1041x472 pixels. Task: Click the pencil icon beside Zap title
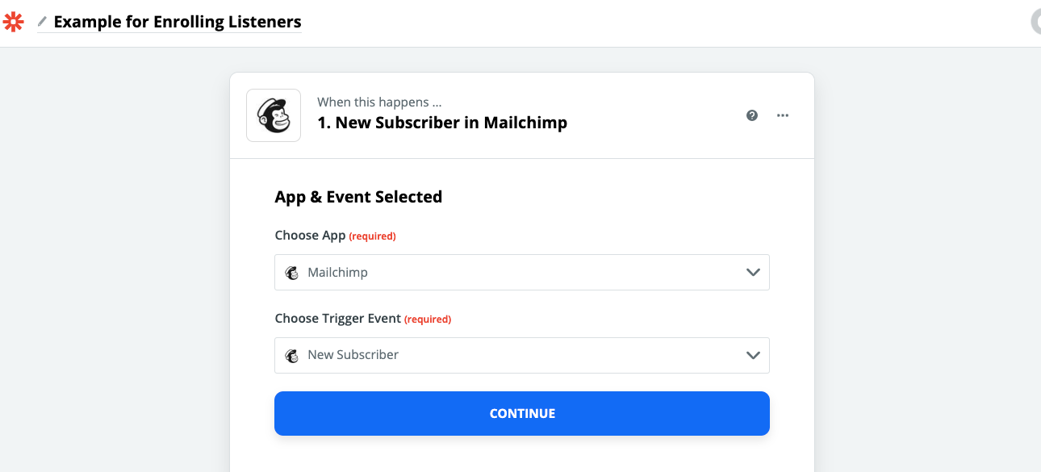pyautogui.click(x=42, y=22)
